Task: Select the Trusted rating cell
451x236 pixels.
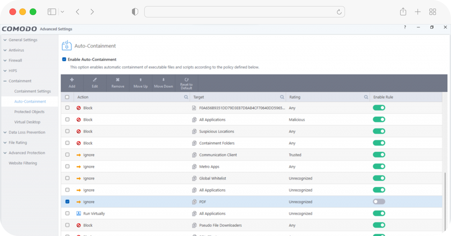Action: (295, 155)
